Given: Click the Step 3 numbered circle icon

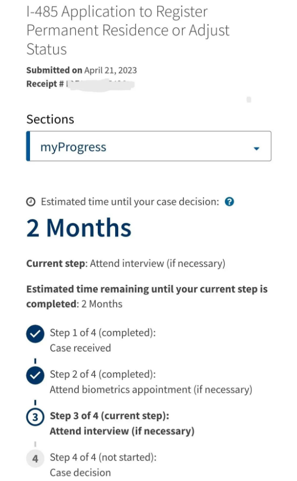Looking at the screenshot, I should coord(35,417).
